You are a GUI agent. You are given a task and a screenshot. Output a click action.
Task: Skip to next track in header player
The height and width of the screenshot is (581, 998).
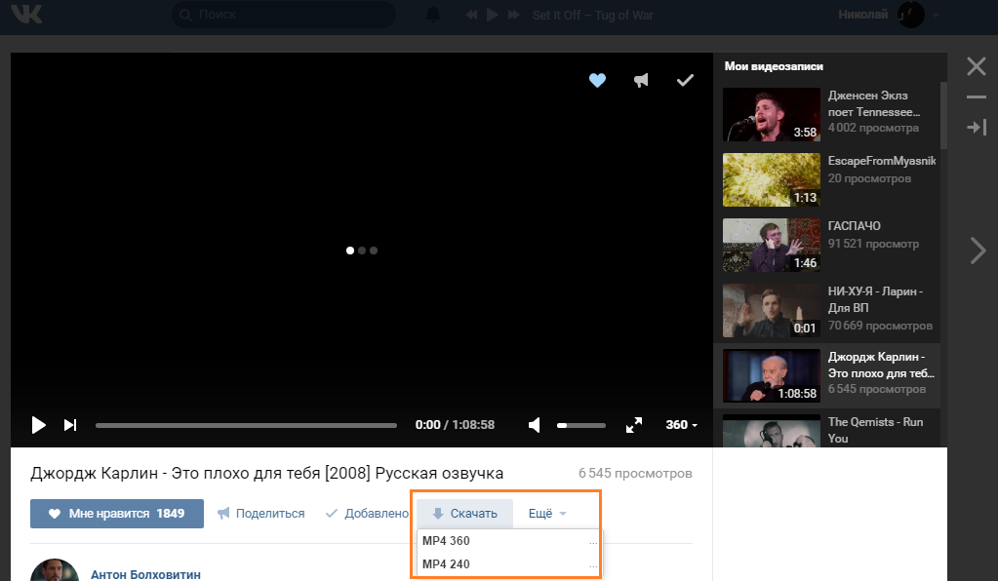coord(514,15)
